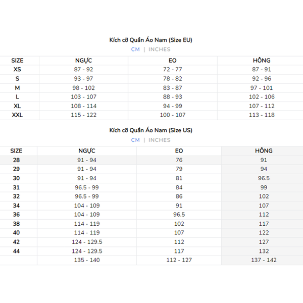Select CM unit in the EU size table
Viewport: 303px width, 303px height.
(x=135, y=49)
